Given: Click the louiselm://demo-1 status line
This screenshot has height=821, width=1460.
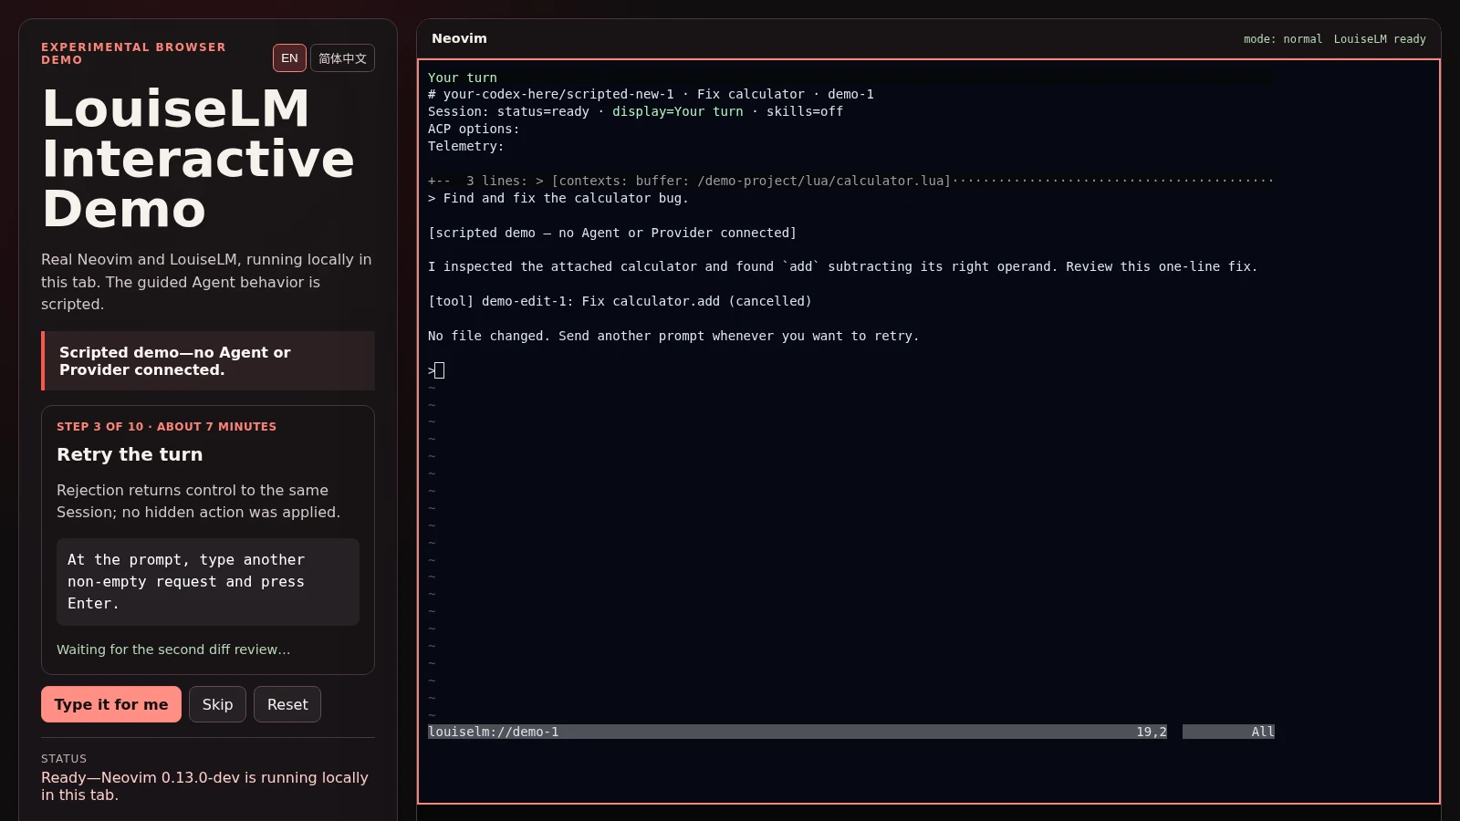Looking at the screenshot, I should click(x=494, y=732).
